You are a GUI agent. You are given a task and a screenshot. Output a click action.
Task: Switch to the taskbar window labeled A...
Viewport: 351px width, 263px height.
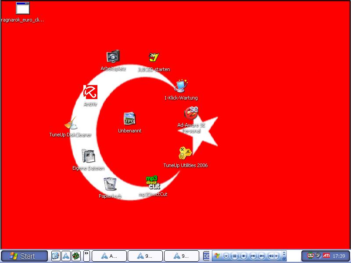(x=109, y=256)
